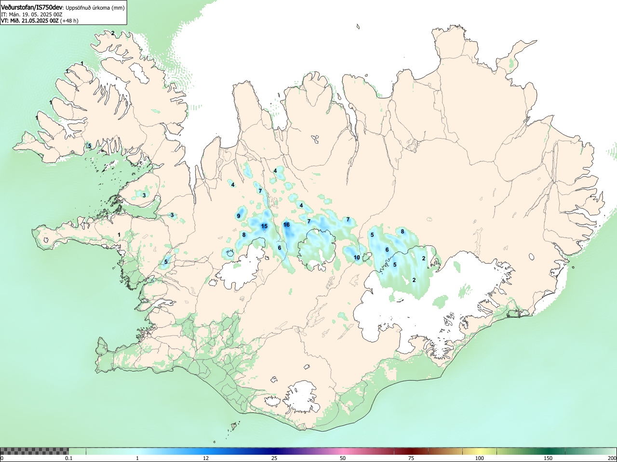Click the 50 label on the colour scale
Screen dimensions: 617x462
point(342,458)
